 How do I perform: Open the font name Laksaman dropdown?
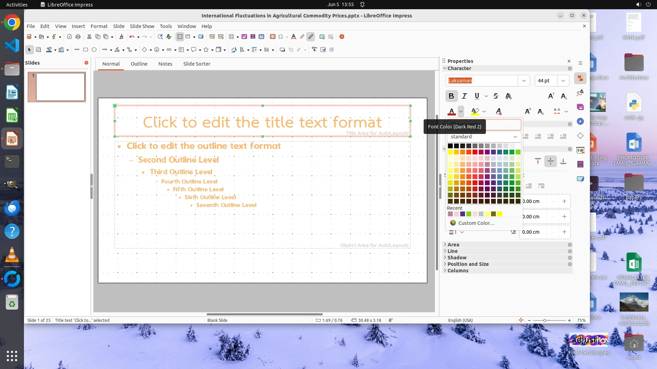[524, 81]
